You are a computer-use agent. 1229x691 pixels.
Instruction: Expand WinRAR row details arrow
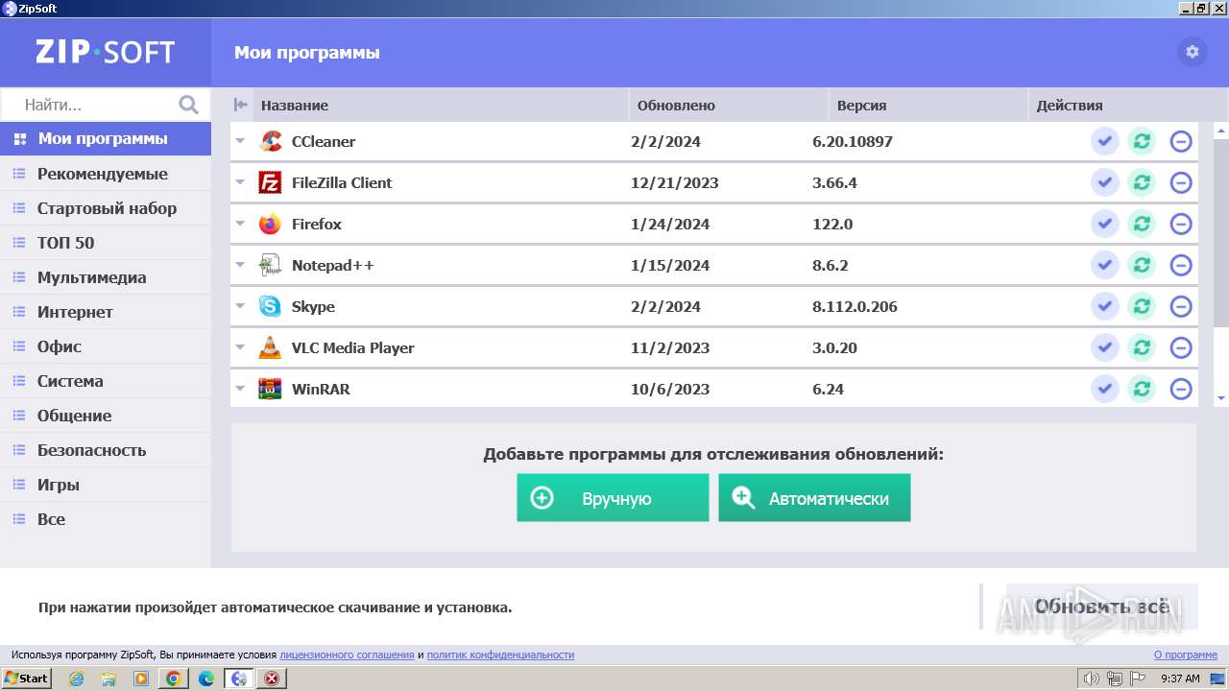click(240, 389)
